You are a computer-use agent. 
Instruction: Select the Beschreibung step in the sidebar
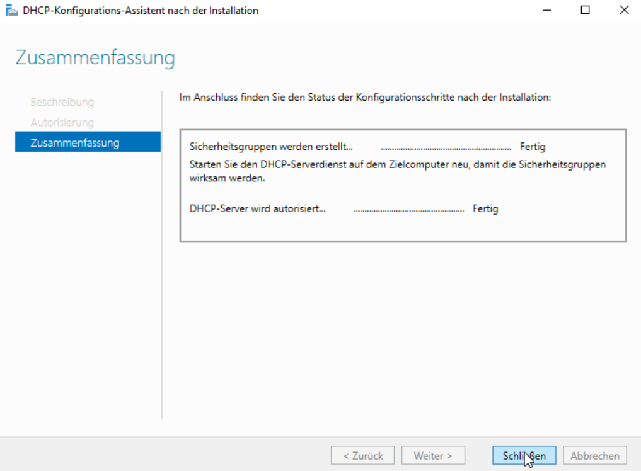click(x=62, y=102)
